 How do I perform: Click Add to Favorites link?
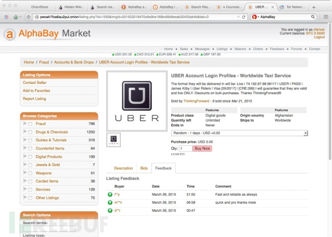(x=36, y=91)
